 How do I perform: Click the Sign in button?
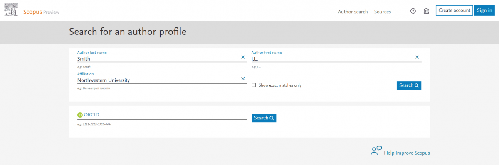coord(485,10)
